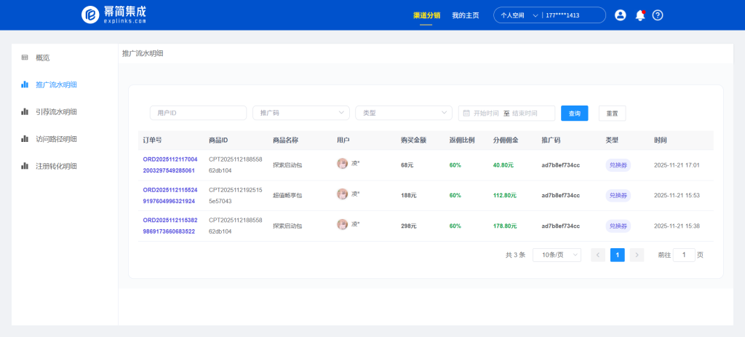Go to next page arrow in pagination

[637, 255]
